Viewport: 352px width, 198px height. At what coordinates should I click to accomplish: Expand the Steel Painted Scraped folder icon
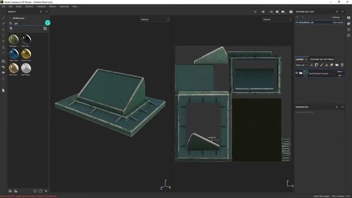(x=301, y=73)
